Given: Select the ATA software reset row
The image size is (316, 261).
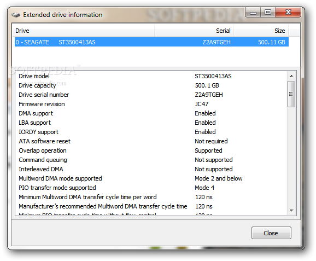Looking at the screenshot, I should click(151, 141).
